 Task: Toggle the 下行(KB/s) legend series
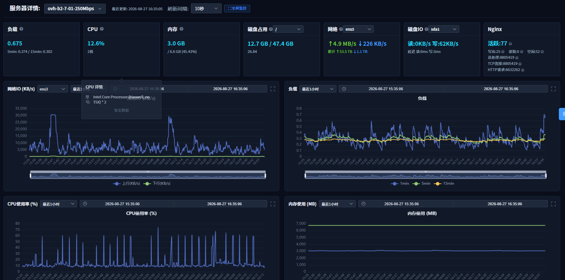point(157,183)
